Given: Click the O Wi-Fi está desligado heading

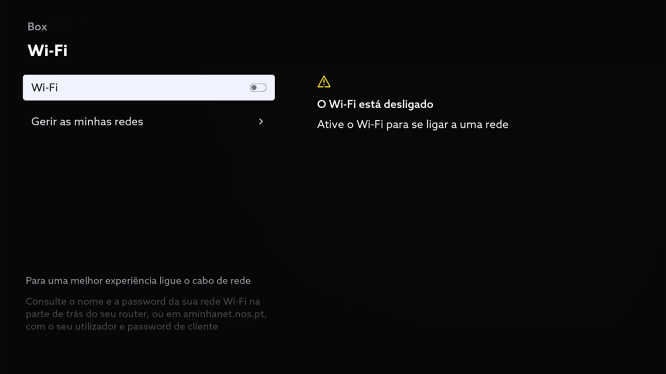Looking at the screenshot, I should click(x=375, y=104).
